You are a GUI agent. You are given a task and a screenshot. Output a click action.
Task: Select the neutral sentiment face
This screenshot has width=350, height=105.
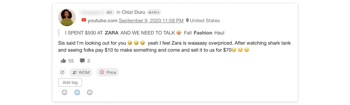(x=77, y=92)
